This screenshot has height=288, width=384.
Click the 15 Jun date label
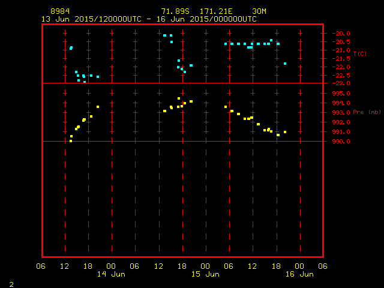pyautogui.click(x=205, y=274)
